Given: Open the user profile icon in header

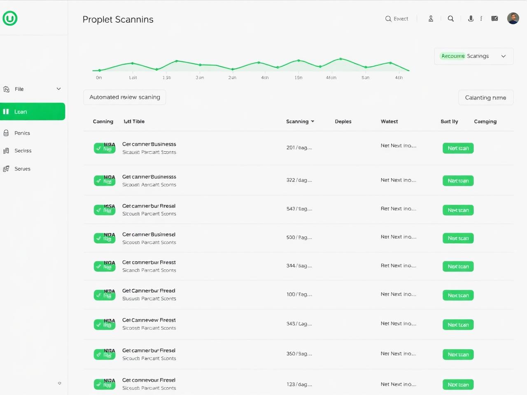Looking at the screenshot, I should 431,19.
